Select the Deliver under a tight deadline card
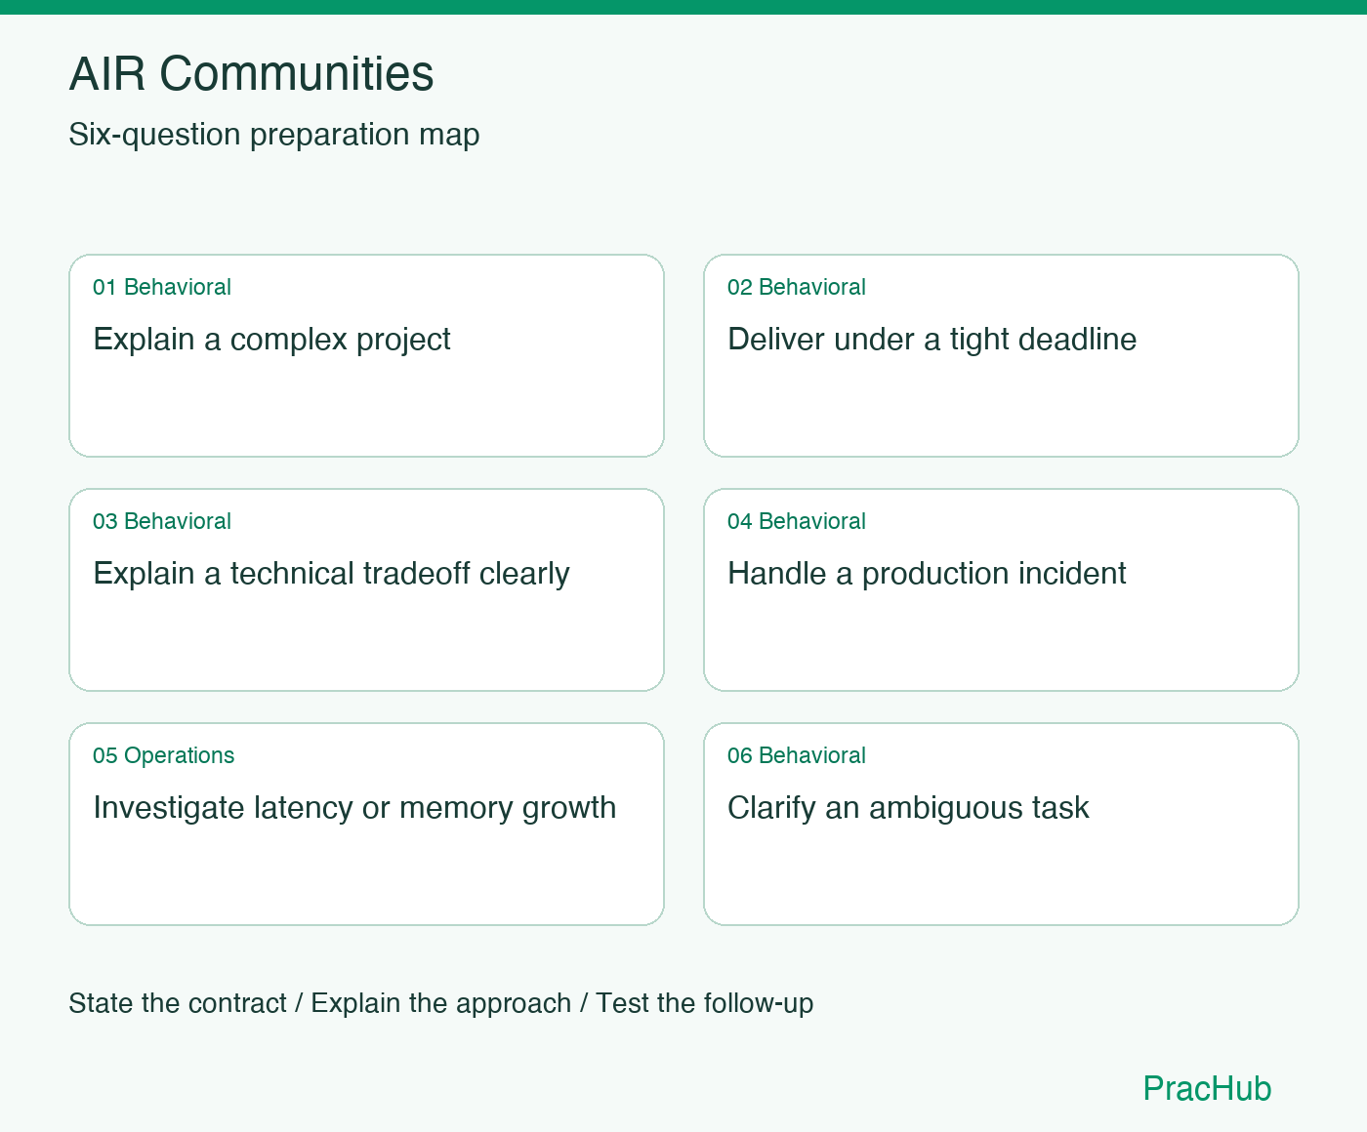Screen dimensions: 1367x1132 point(1001,355)
